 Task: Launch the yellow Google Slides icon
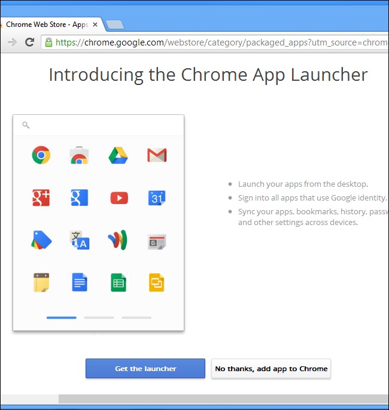[157, 283]
